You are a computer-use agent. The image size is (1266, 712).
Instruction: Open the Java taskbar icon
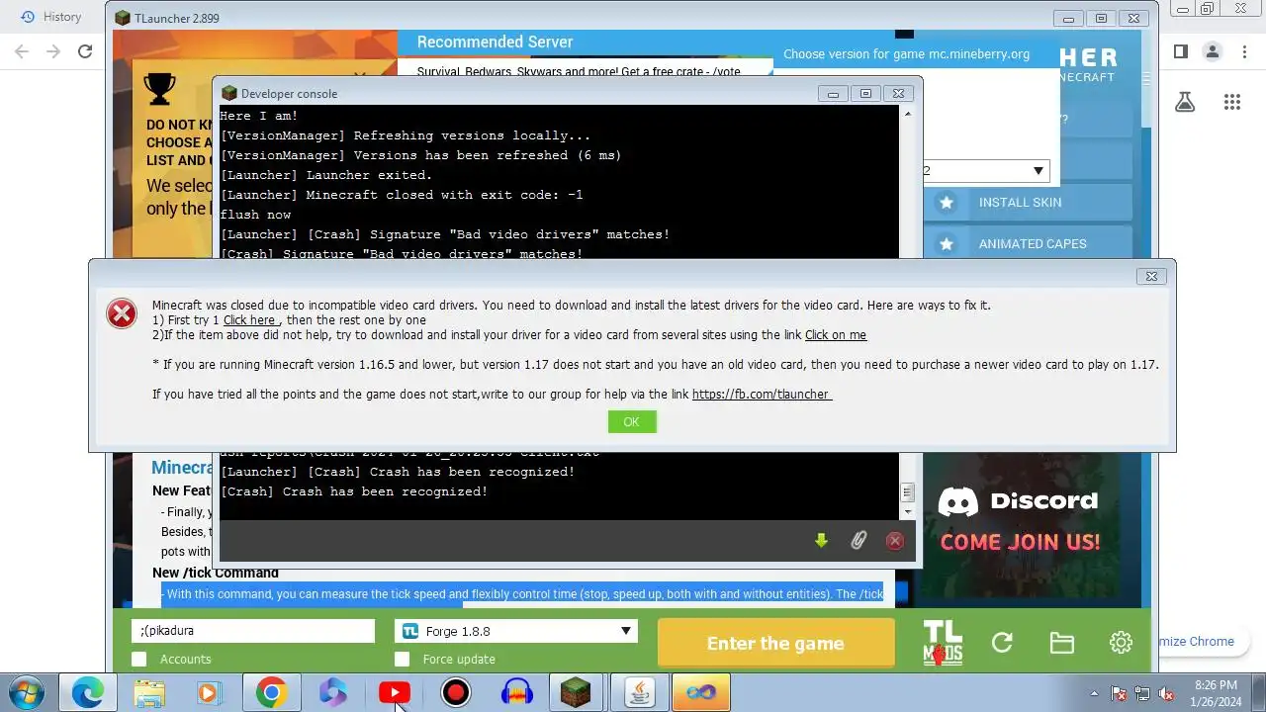click(x=640, y=692)
